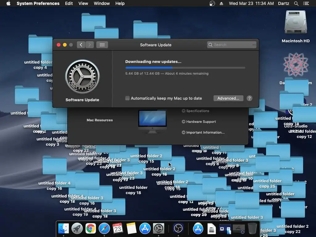This screenshot has width=316, height=237.
Task: Launch Launchpad rocket icon in Dock
Action: [77, 228]
